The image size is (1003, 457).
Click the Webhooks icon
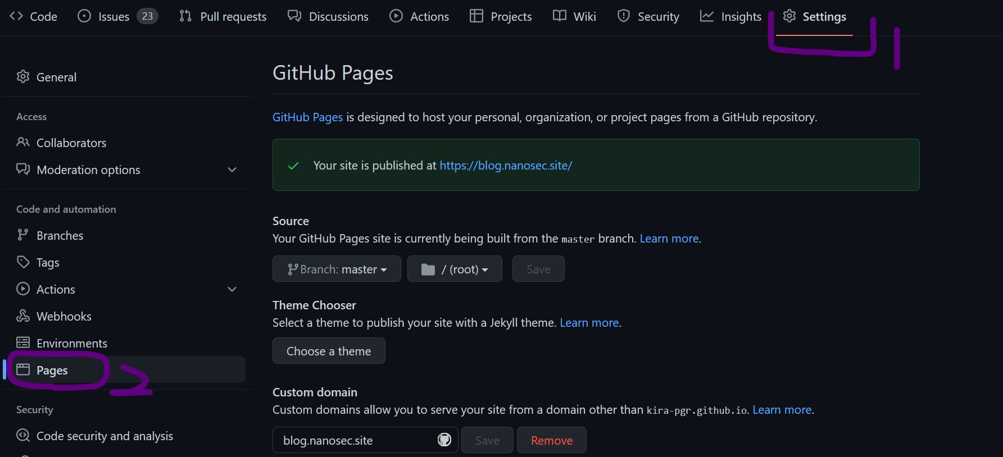(x=23, y=316)
